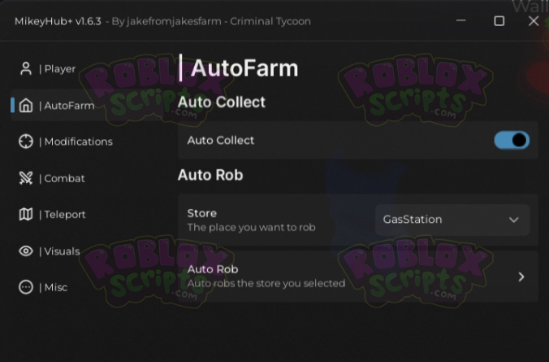Viewport: 549px width, 362px height.
Task: Close the MikeyHub+ window
Action: click(534, 21)
